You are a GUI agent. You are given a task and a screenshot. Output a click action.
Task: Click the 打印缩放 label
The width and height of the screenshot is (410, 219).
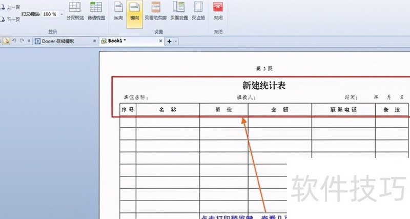pyautogui.click(x=30, y=14)
